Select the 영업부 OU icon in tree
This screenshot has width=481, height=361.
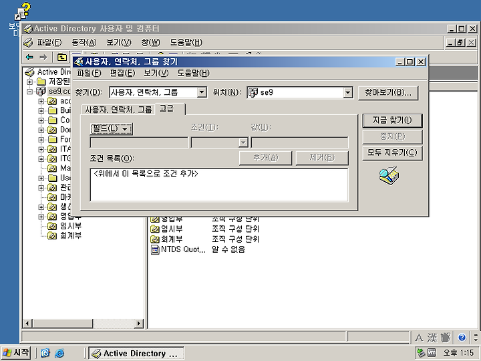coord(53,217)
